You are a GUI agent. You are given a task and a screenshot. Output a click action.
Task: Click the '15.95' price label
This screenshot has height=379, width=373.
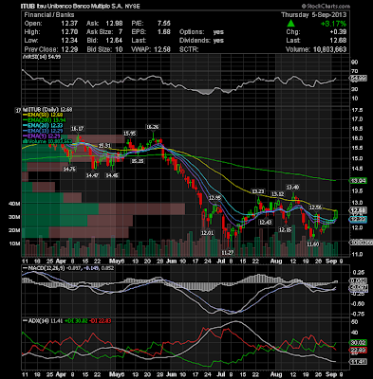click(129, 134)
